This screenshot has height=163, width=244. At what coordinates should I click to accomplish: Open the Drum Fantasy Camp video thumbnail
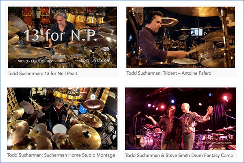tap(181, 119)
